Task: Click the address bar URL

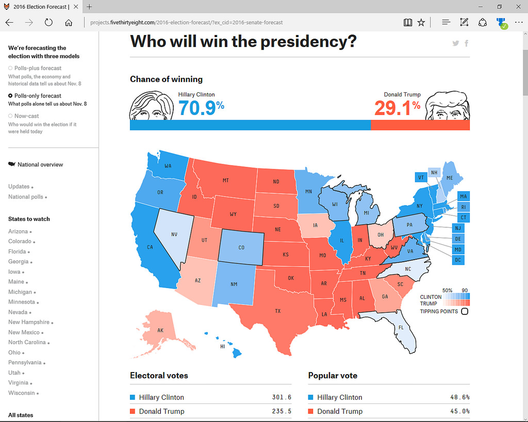Action: [186, 23]
